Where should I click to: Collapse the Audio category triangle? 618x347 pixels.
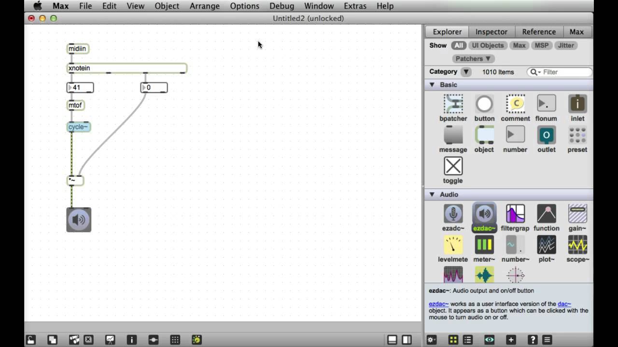[x=432, y=195]
